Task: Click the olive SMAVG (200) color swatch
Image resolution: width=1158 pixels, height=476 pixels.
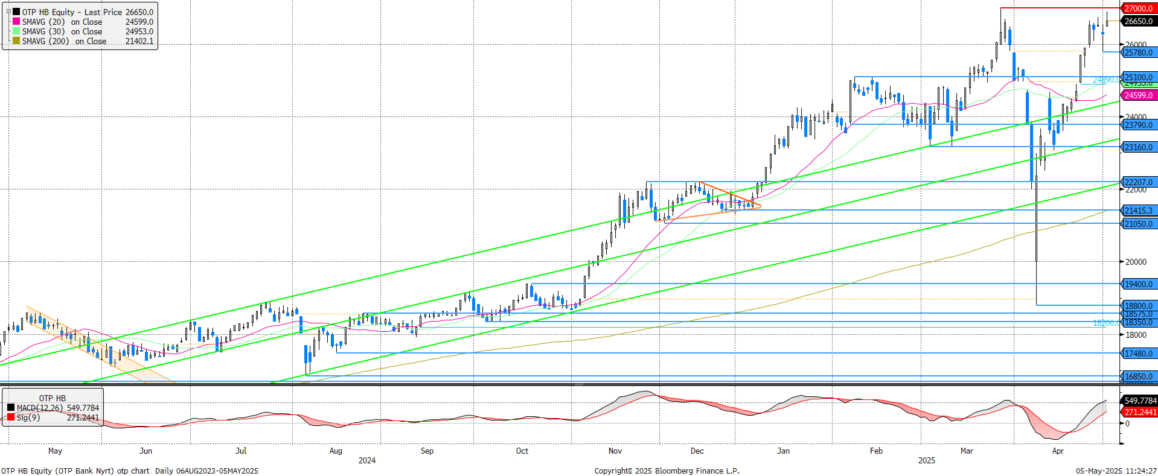Action: (x=16, y=40)
